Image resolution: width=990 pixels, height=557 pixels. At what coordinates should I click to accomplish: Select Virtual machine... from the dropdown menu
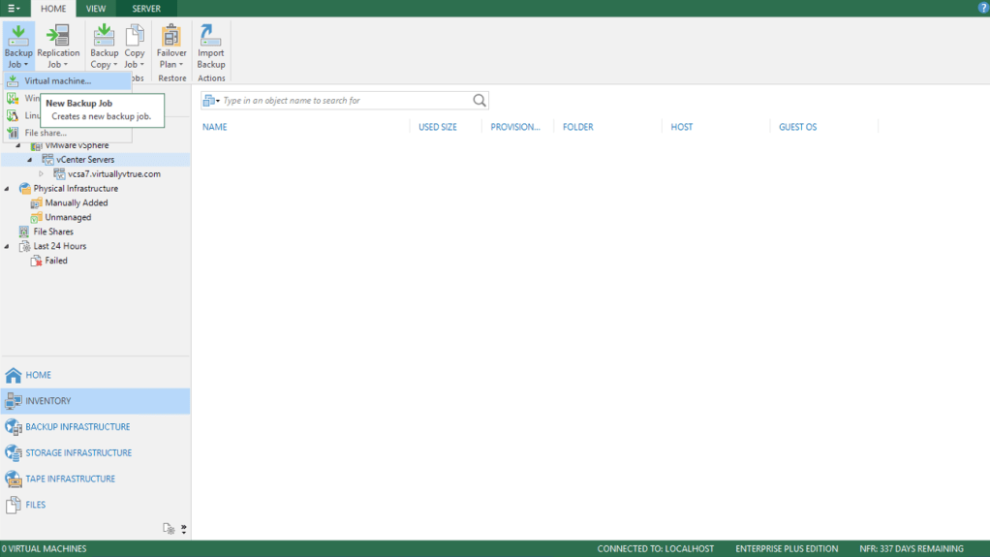click(58, 81)
